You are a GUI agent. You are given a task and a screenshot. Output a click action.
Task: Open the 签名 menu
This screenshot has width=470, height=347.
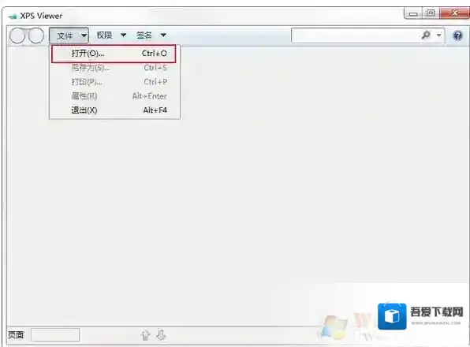click(x=144, y=35)
